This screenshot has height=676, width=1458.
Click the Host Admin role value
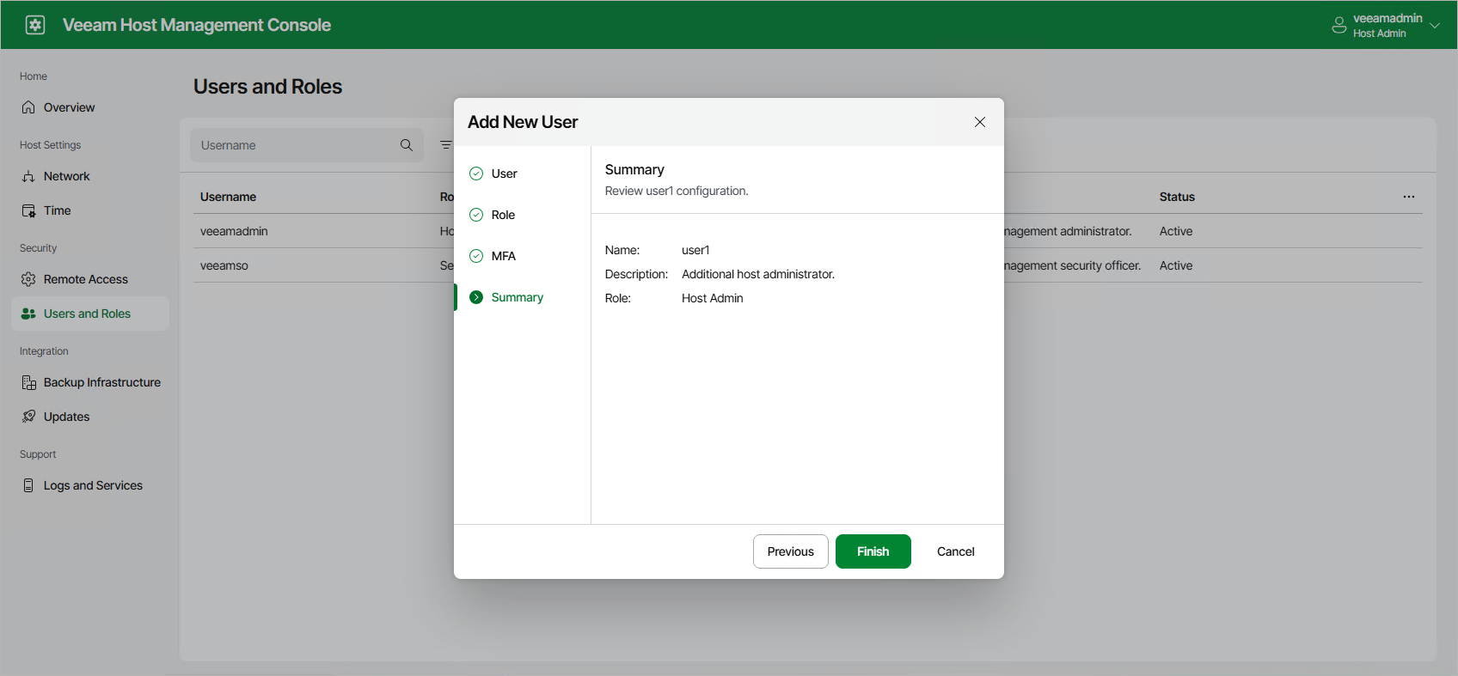point(713,298)
